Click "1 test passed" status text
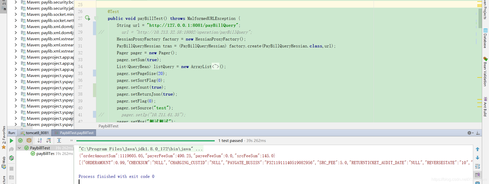The width and height of the screenshot is (489, 184). click(230, 141)
